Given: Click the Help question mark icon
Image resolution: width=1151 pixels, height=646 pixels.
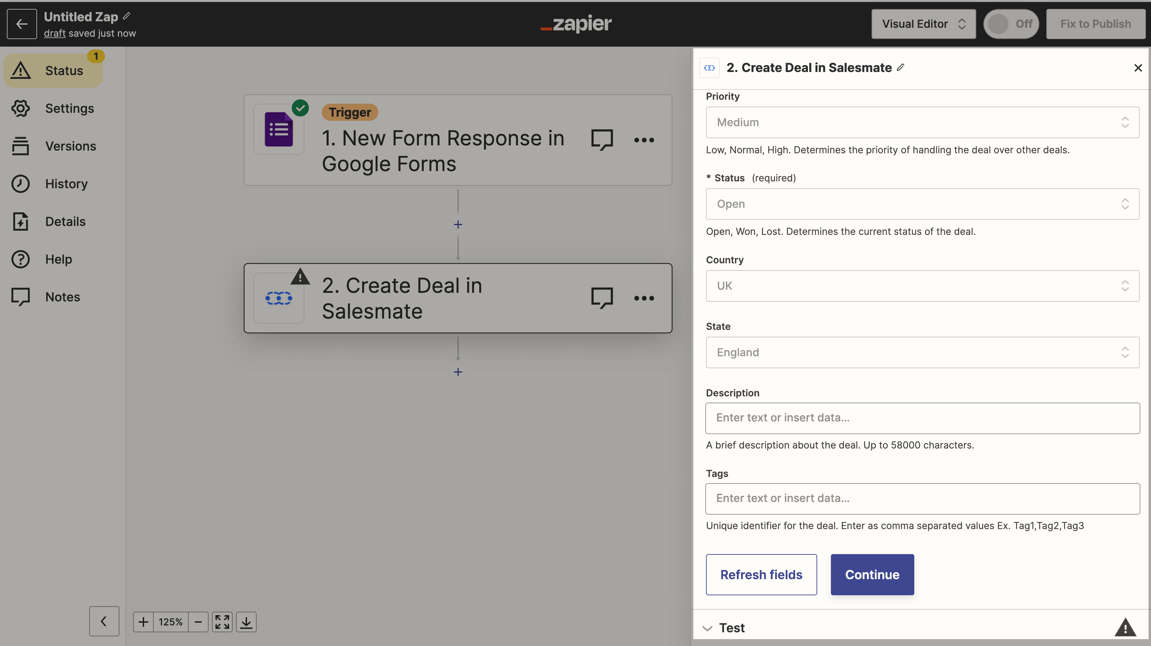Looking at the screenshot, I should 21,259.
